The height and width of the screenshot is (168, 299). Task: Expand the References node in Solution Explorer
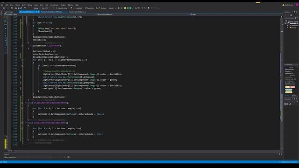pos(288,25)
